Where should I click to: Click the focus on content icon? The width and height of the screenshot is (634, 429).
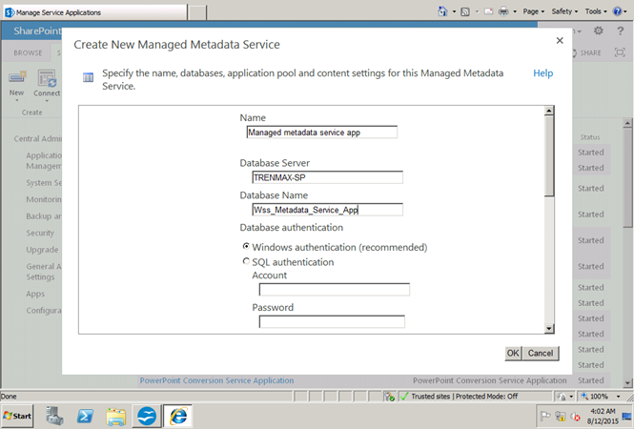(x=620, y=52)
